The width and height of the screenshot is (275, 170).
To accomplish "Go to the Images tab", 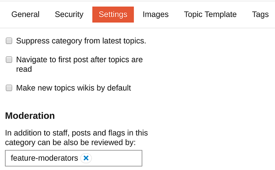I will (155, 14).
